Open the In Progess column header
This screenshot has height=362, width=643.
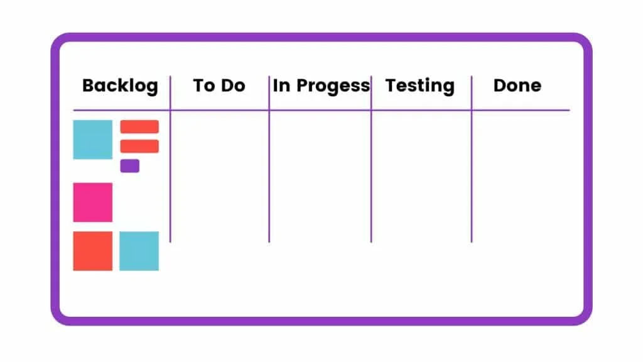tap(321, 85)
